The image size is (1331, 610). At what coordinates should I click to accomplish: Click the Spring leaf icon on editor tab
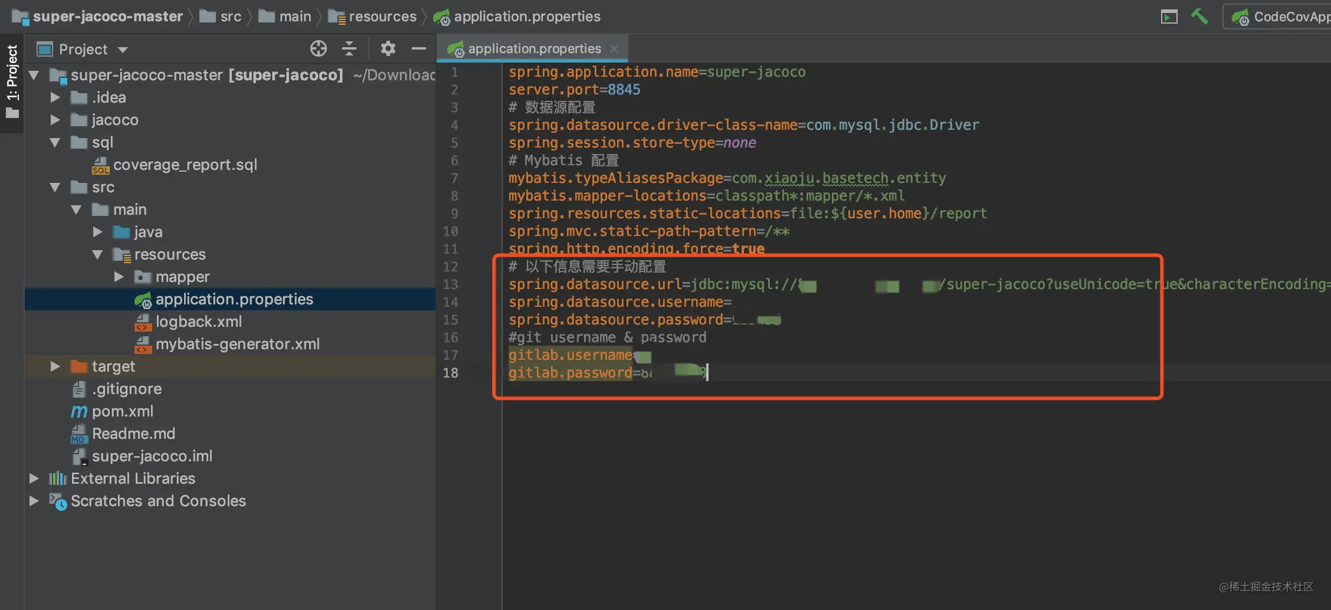(455, 49)
